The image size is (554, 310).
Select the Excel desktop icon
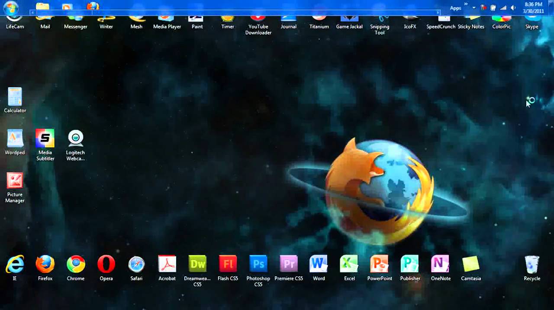(349, 268)
